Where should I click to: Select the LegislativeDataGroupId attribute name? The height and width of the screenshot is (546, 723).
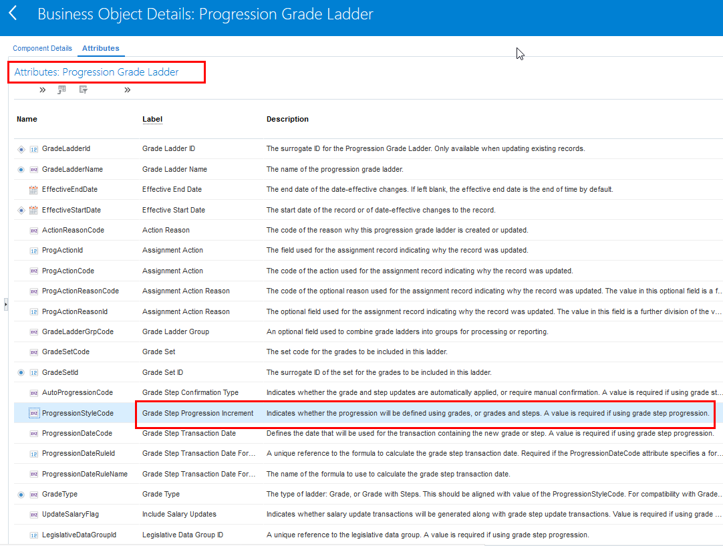(79, 535)
